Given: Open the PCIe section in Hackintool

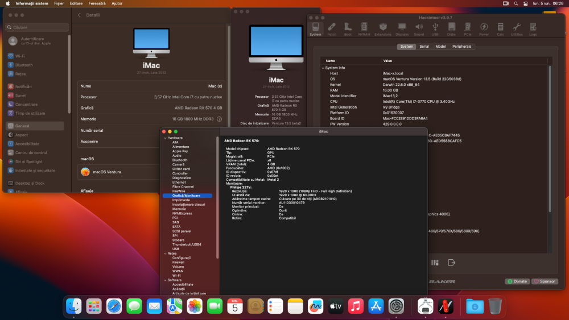Looking at the screenshot, I should [x=467, y=29].
